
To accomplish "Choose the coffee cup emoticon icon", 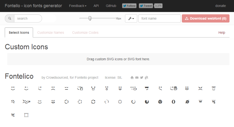I will click(133, 88).
